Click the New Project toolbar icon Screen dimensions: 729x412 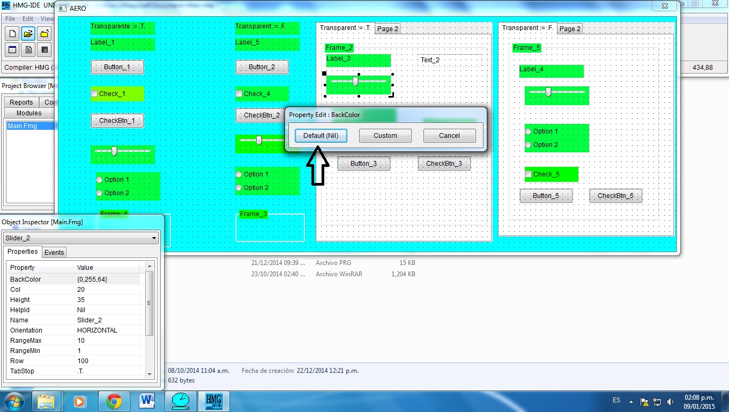point(12,34)
